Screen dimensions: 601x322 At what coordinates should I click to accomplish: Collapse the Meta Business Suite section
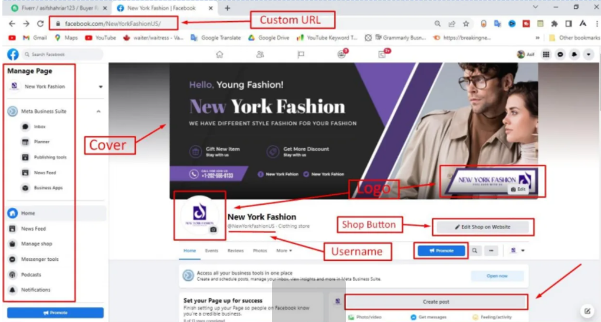tap(98, 111)
